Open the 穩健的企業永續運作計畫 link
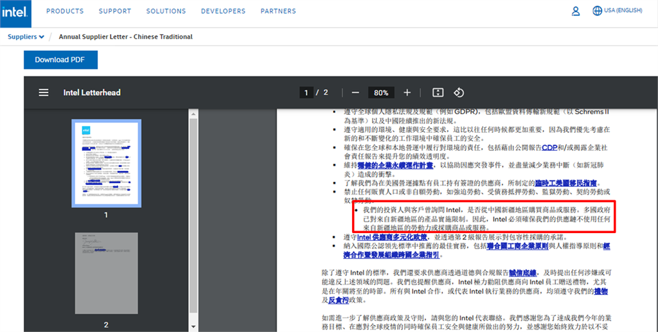Viewport: 658px width, 332px height. [395, 166]
